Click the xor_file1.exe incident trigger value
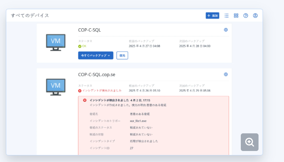The height and width of the screenshot is (162, 284). [137, 121]
